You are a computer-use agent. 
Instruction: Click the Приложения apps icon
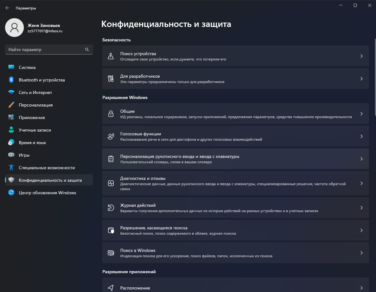tap(11, 117)
